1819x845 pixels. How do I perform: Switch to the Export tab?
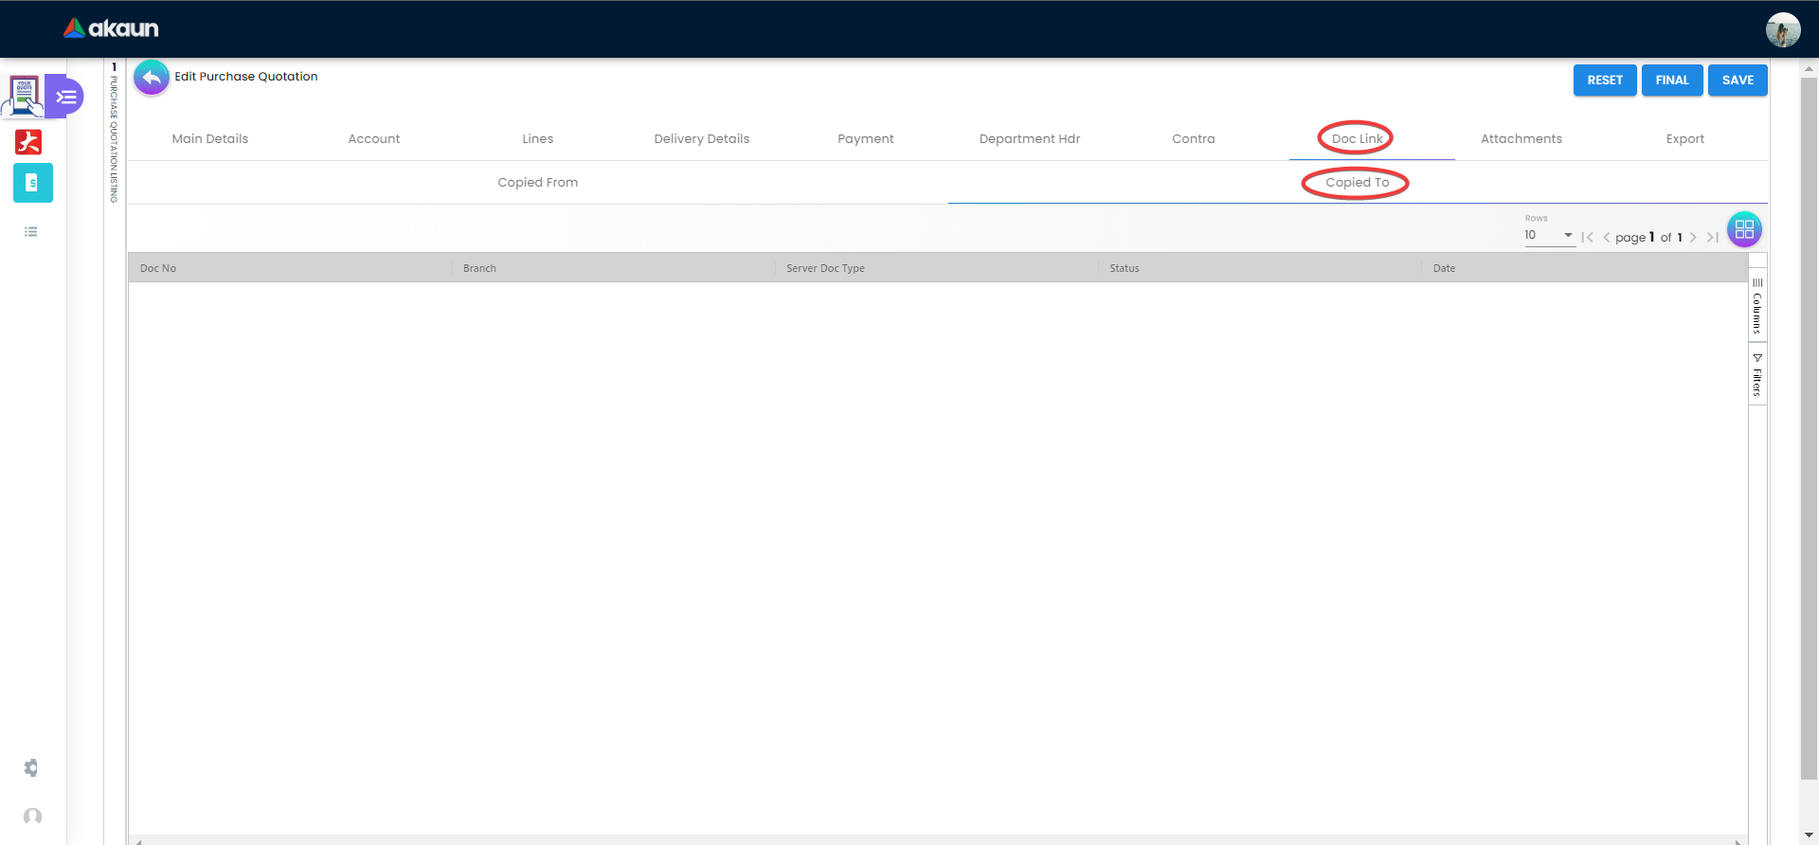click(x=1685, y=138)
